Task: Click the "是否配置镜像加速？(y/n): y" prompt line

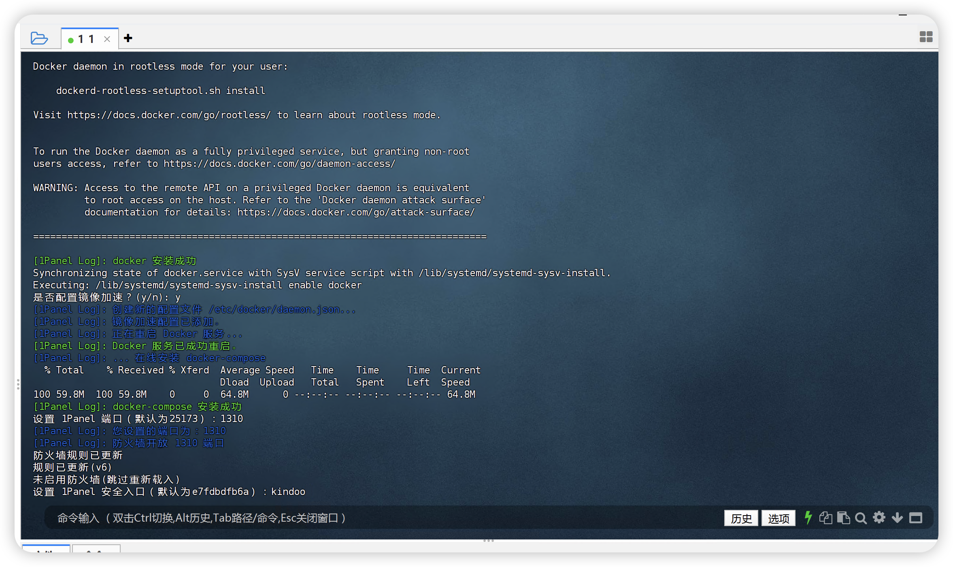Action: [x=107, y=297]
